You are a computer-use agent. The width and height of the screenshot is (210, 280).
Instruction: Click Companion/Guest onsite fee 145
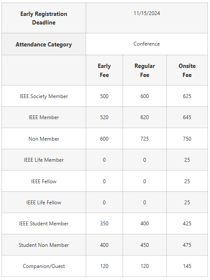pos(187,266)
